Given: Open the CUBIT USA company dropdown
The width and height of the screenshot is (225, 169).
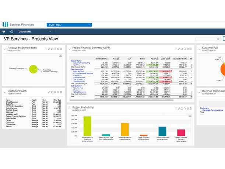Looking at the screenshot, I should tap(69, 24).
